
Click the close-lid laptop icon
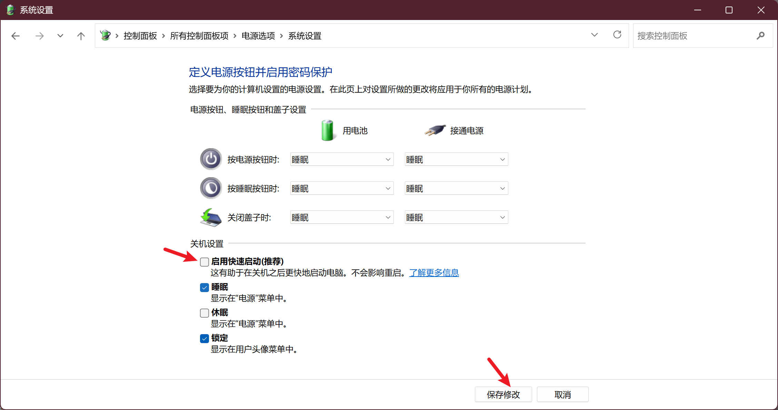[x=211, y=218]
